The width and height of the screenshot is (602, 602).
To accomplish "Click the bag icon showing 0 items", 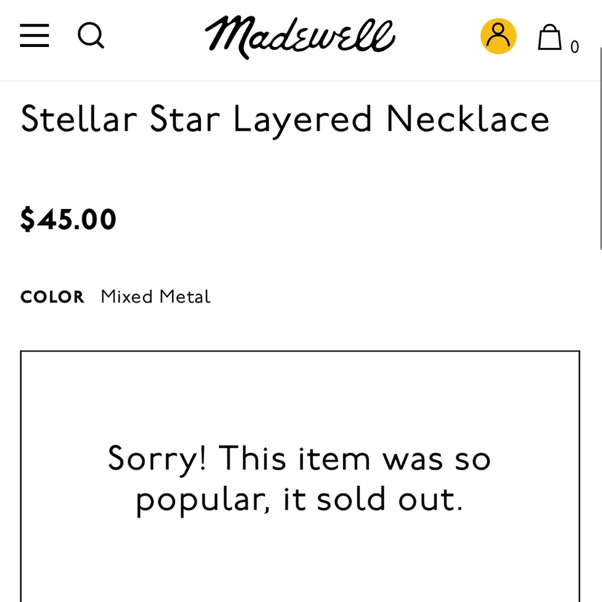I will coord(550,36).
